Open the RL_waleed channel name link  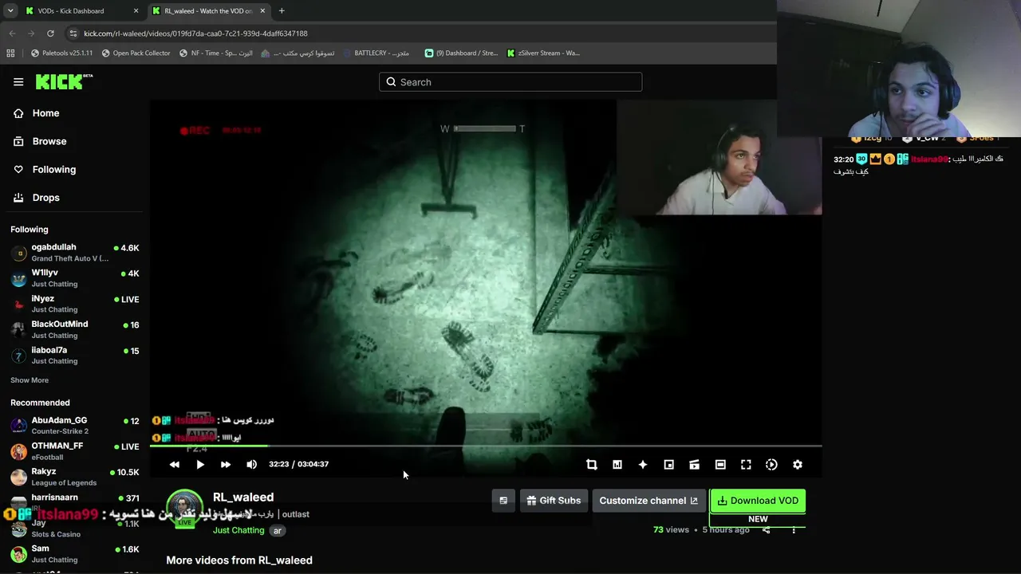pyautogui.click(x=243, y=497)
